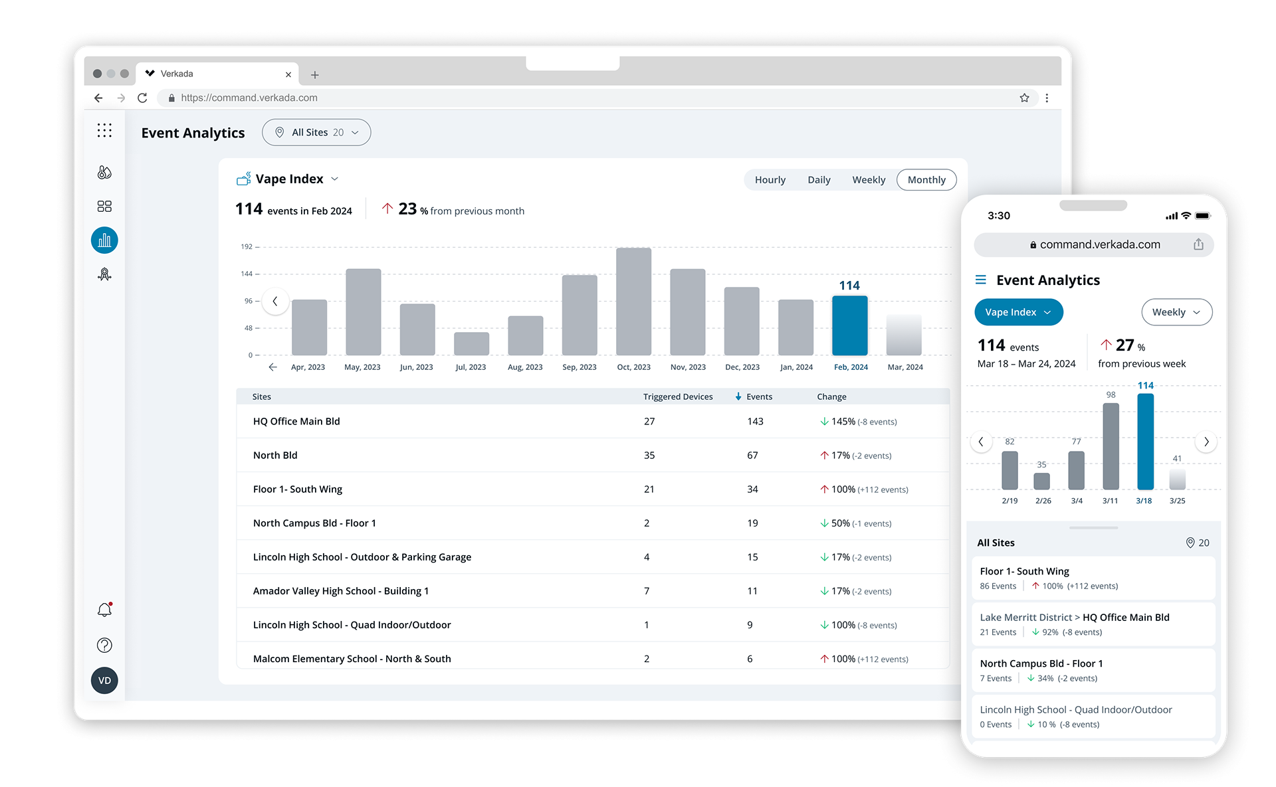
Task: Click the left arrow beside Apr, 2023
Action: point(272,367)
